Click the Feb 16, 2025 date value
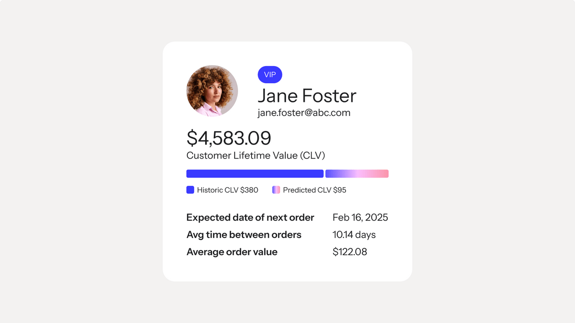Screen dimensions: 575x323 360,218
